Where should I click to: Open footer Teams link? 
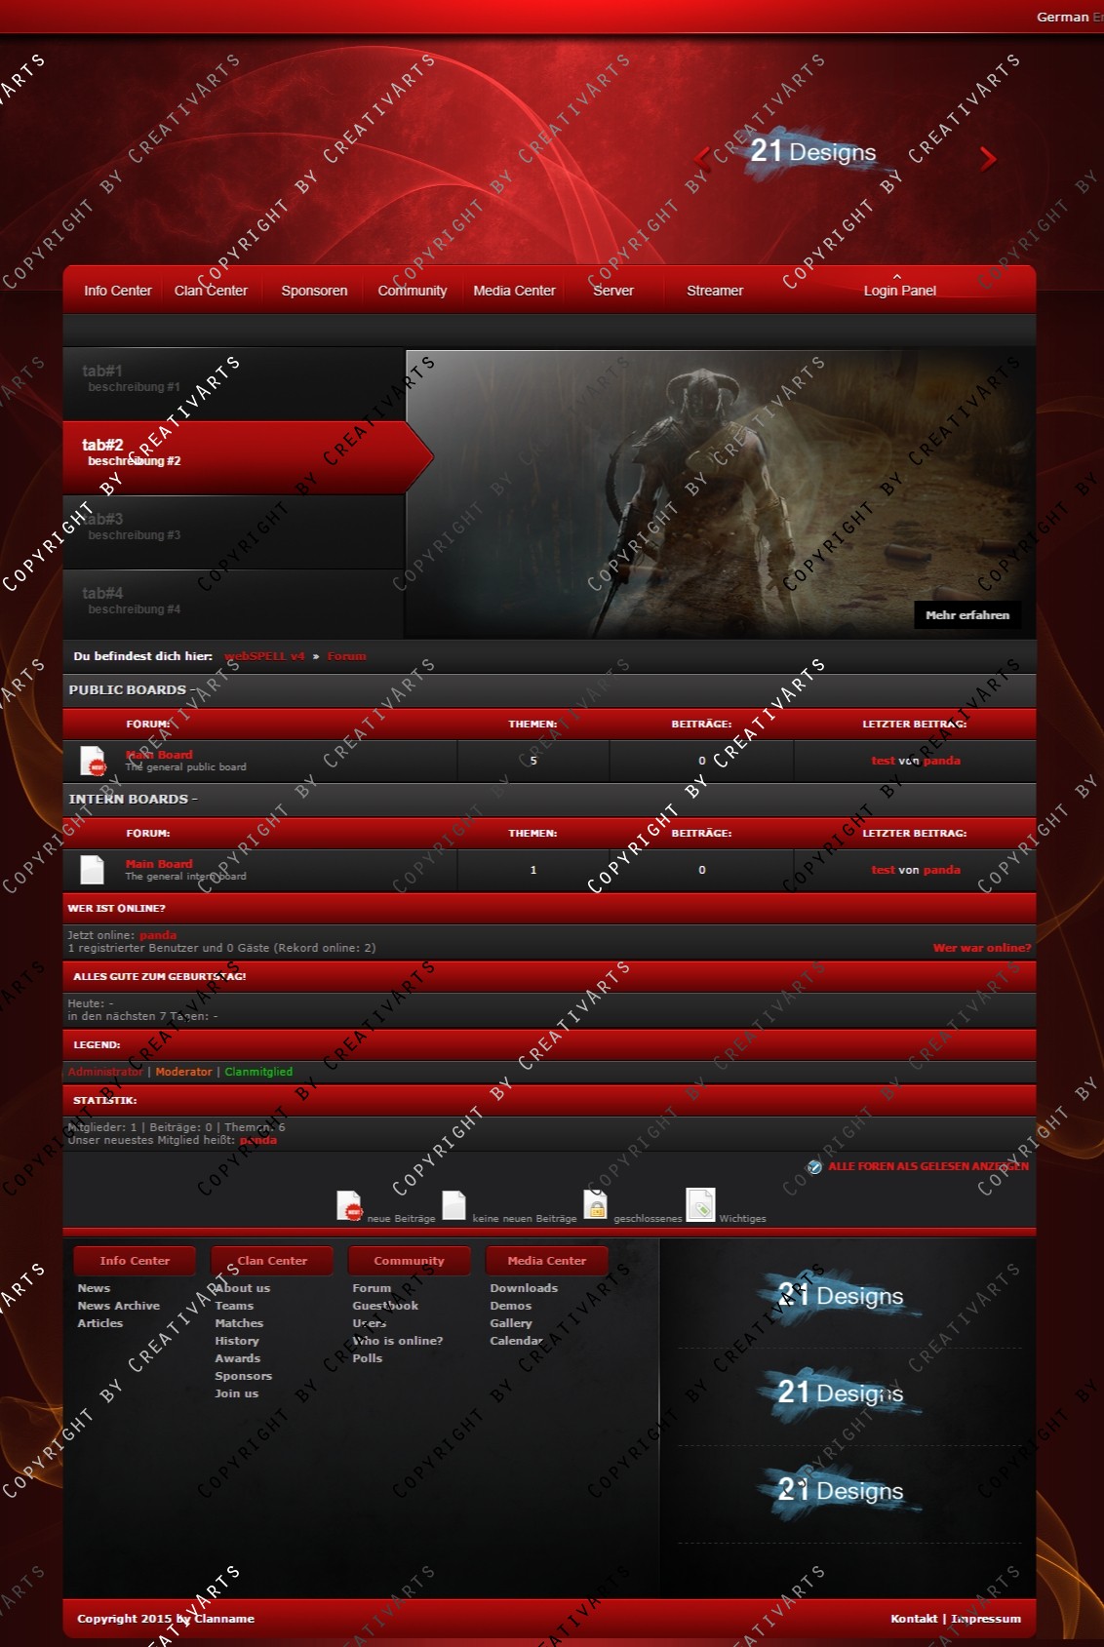pyautogui.click(x=234, y=1306)
